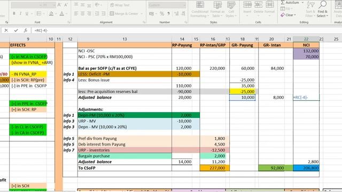Select cell showing 206,800
Viewport: 342px width, 192px height.
pos(306,168)
